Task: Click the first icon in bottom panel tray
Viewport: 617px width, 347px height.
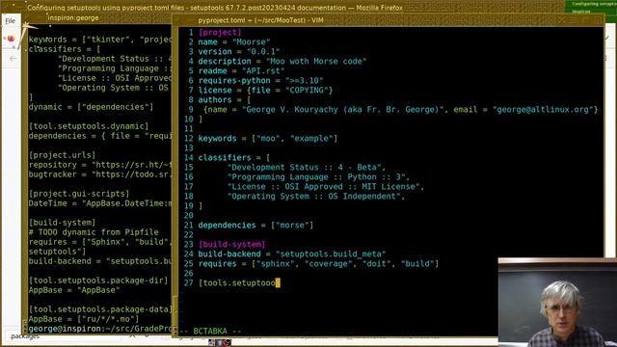Action: pyautogui.click(x=212, y=343)
